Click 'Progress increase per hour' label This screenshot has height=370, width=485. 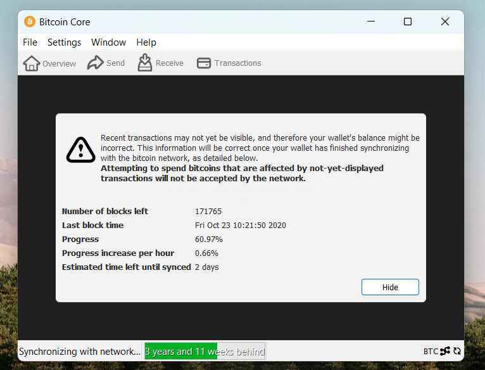click(118, 253)
